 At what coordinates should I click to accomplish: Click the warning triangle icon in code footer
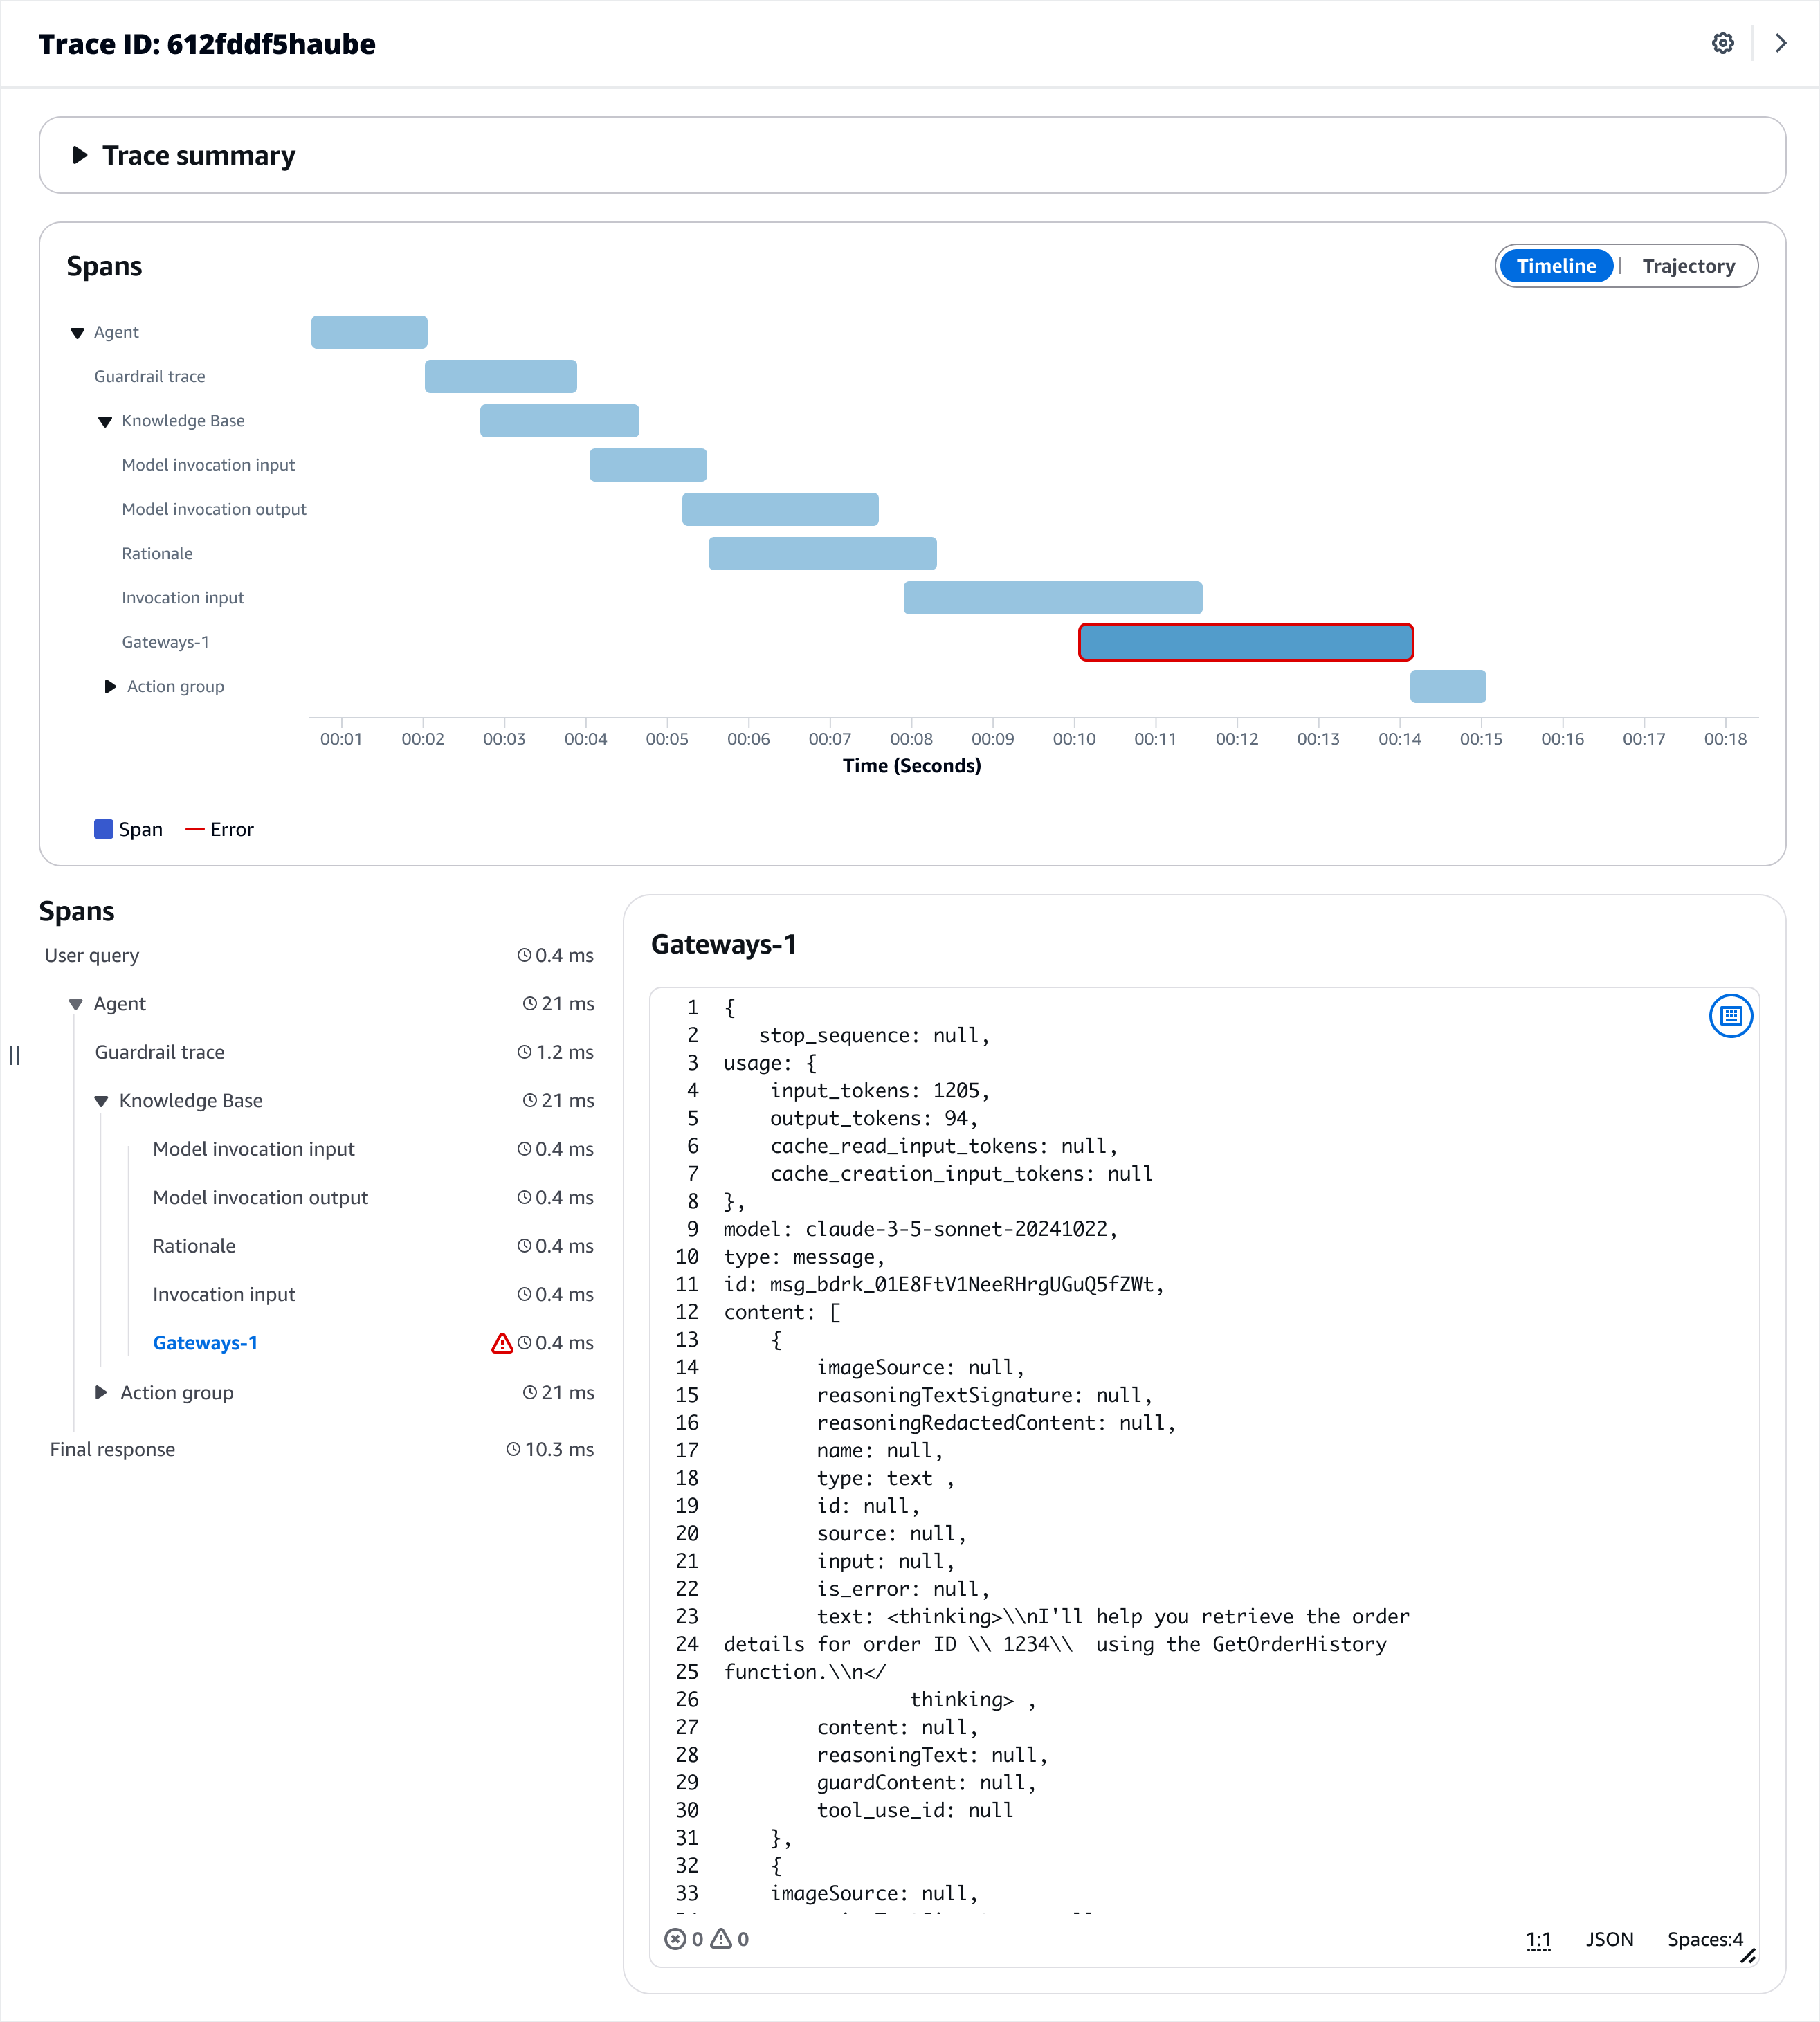pos(722,1938)
